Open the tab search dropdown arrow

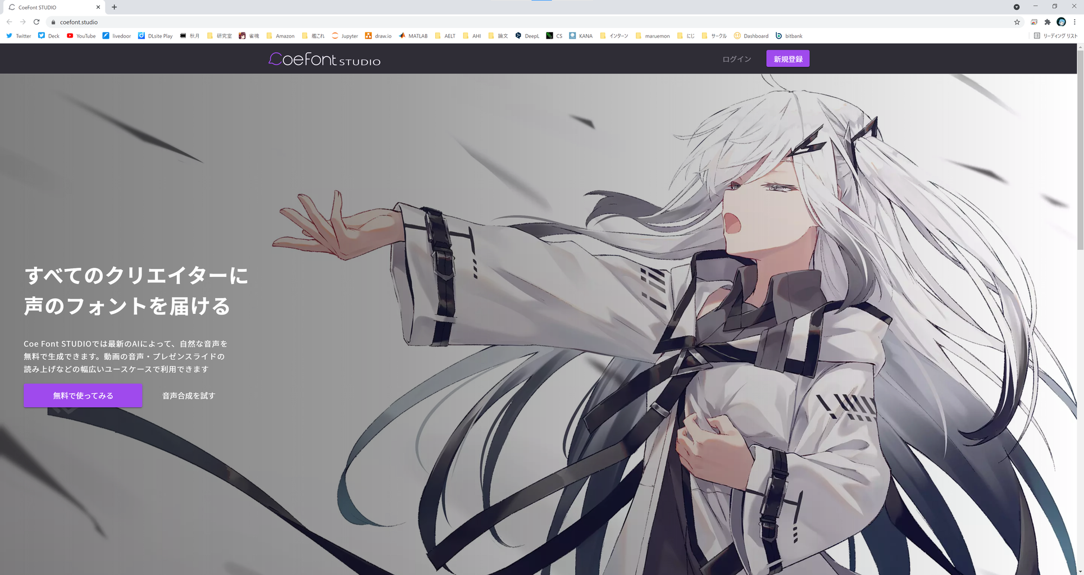[1016, 7]
